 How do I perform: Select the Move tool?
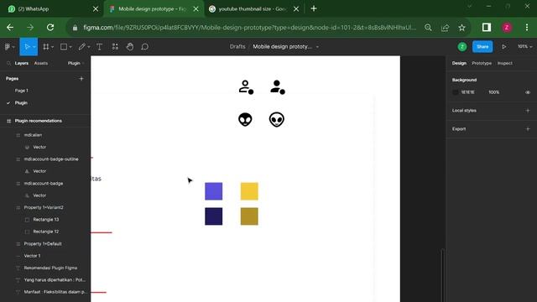tap(27, 47)
